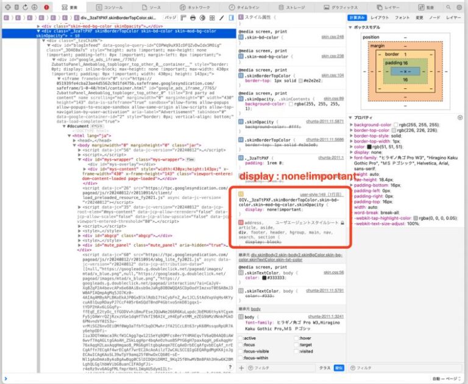Toggle the クラス classes button
Viewport: 468px width, 384px height.
coord(325,368)
